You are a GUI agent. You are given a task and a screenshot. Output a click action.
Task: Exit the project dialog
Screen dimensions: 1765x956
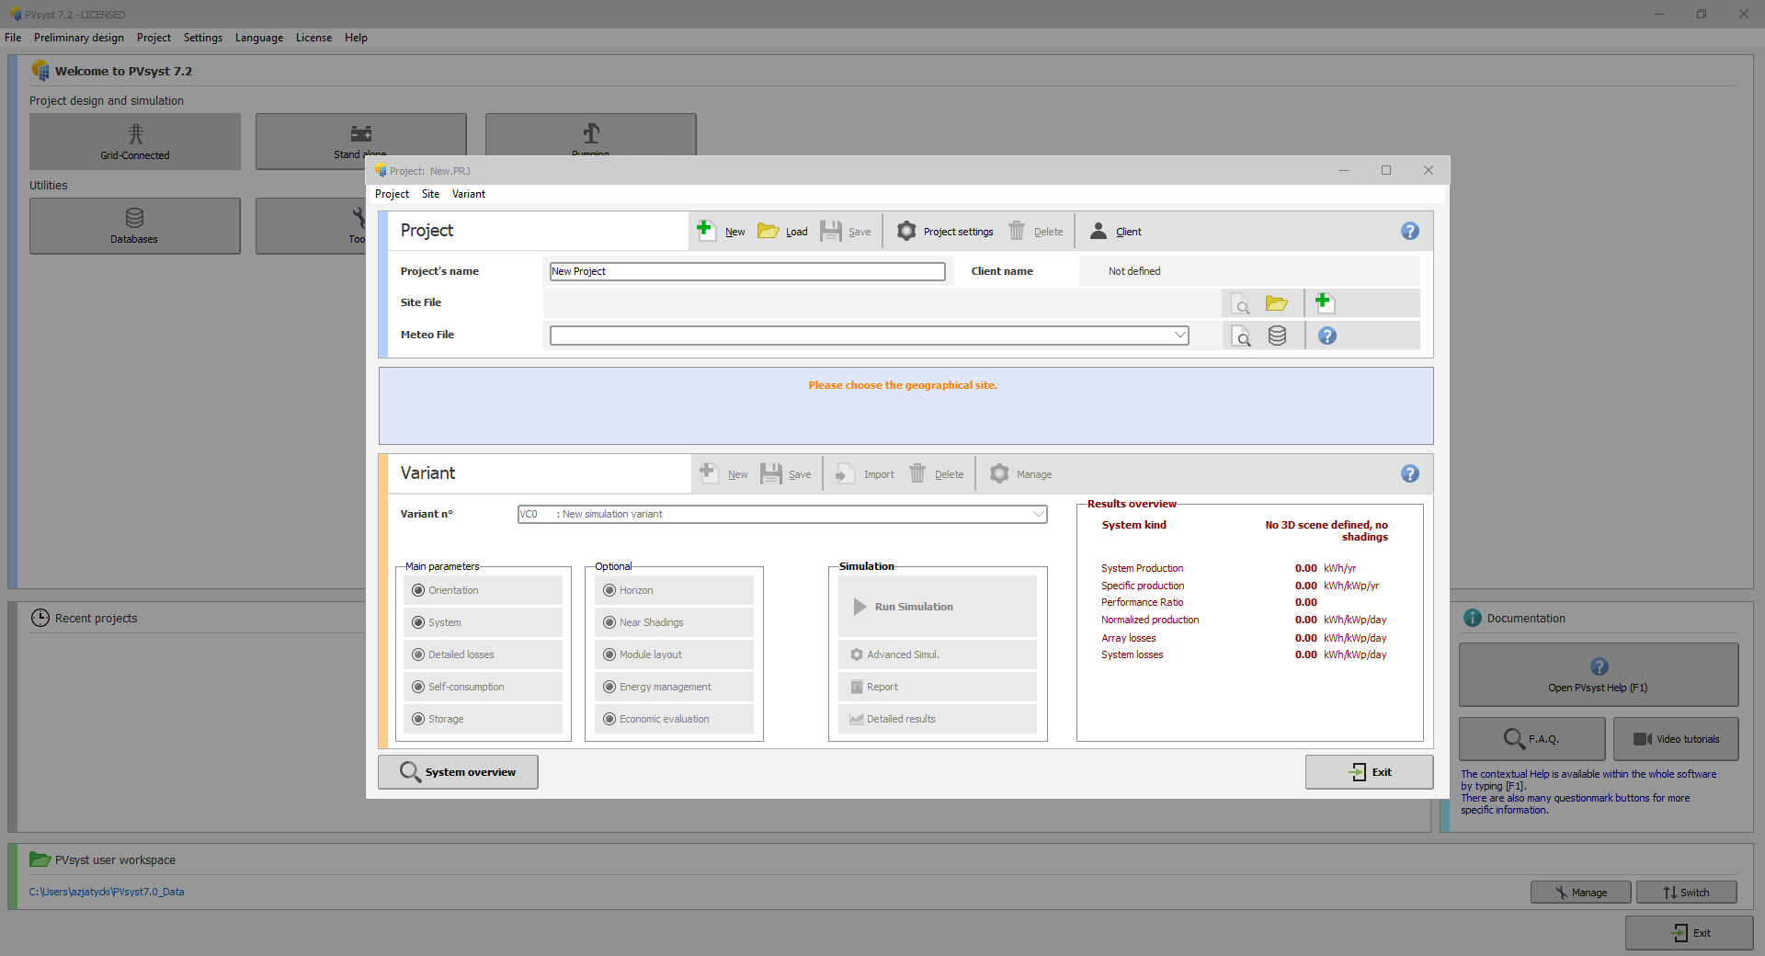1370,772
